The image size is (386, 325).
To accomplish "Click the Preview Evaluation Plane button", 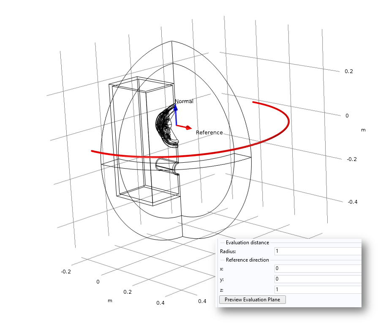I will pyautogui.click(x=252, y=300).
